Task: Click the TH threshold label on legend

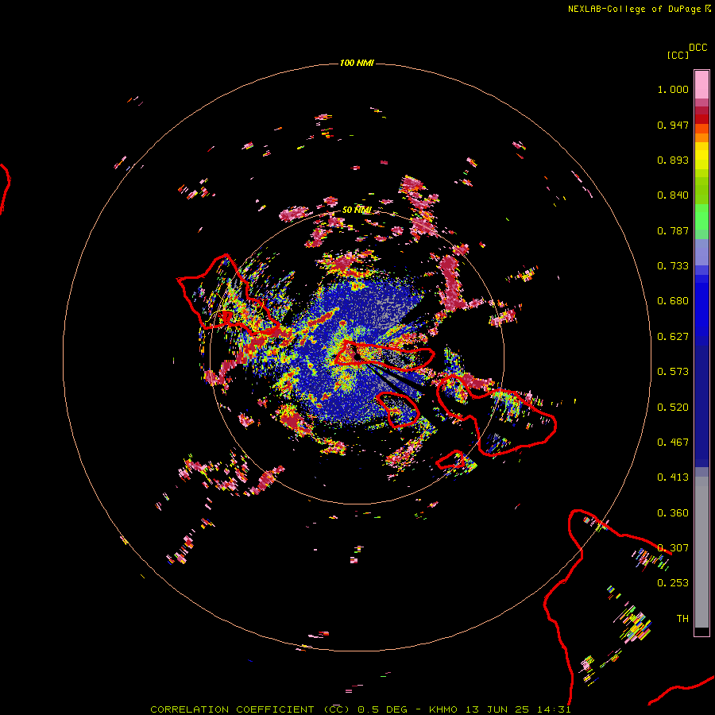Action: 682,619
